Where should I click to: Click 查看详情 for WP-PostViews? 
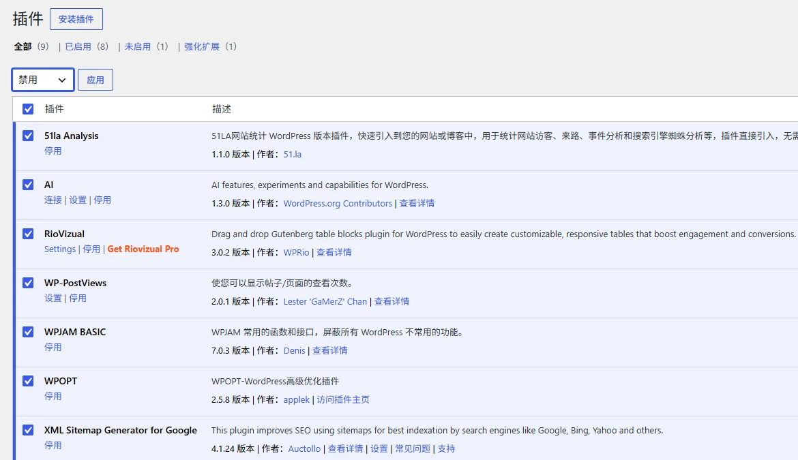[391, 301]
